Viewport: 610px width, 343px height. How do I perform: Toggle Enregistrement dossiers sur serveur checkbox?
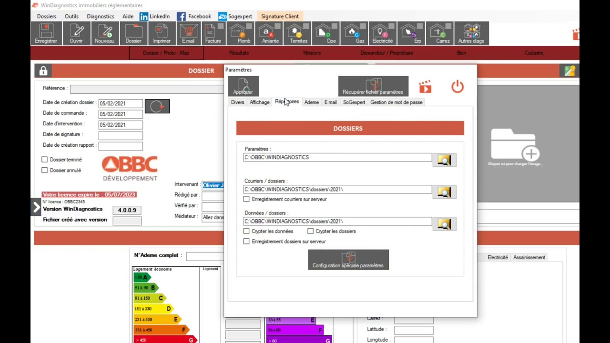point(246,242)
